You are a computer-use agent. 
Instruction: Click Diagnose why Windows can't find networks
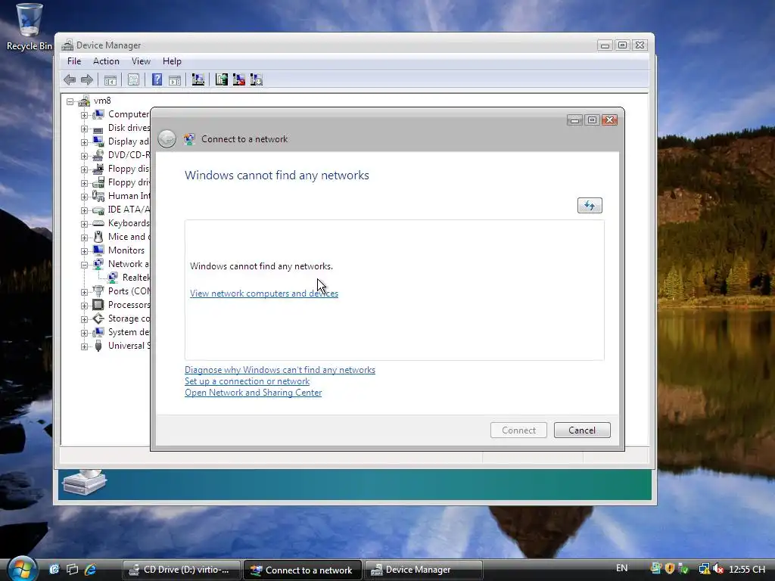point(280,370)
